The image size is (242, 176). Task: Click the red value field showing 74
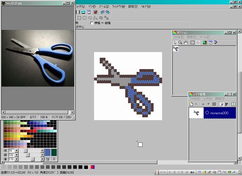11,151
